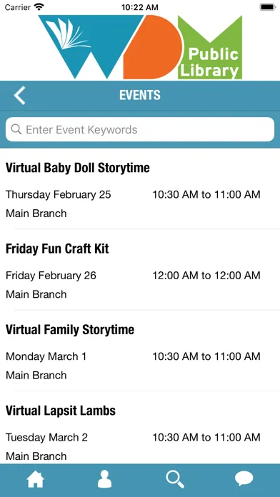Open the Home tab icon
Screen dimensions: 280x497
(x=36, y=480)
